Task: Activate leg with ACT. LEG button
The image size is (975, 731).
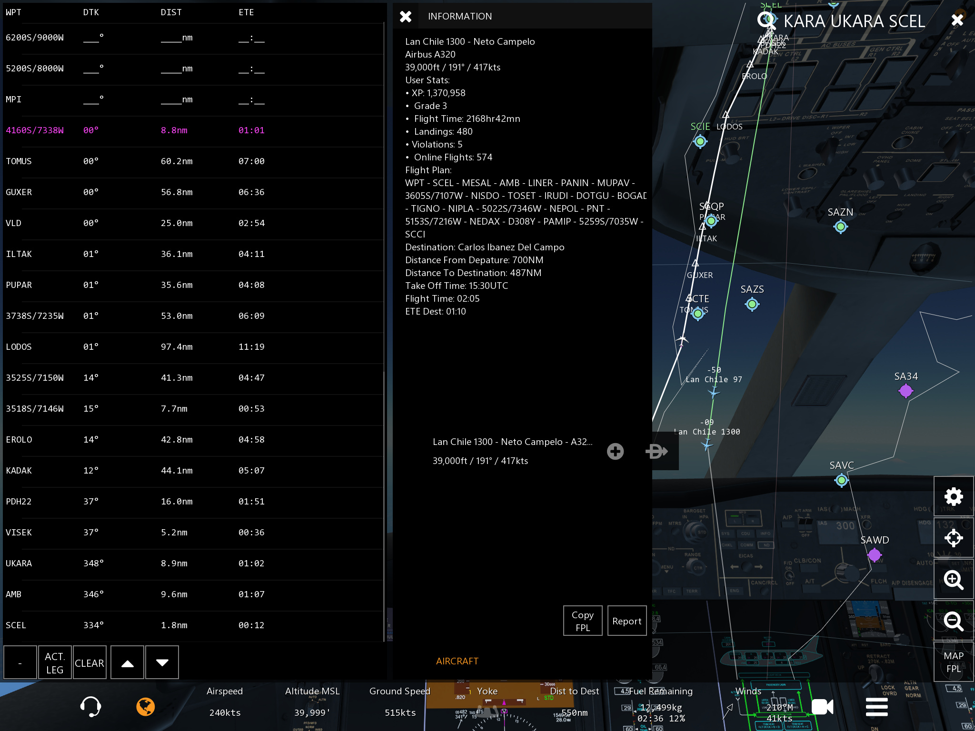Action: (55, 662)
